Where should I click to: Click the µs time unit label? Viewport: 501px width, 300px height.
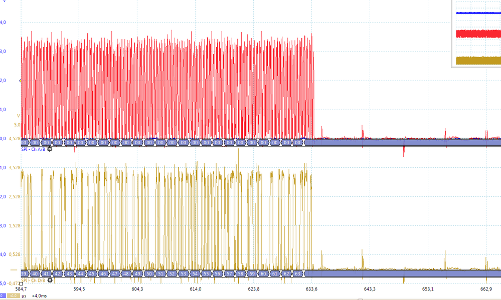point(24,296)
